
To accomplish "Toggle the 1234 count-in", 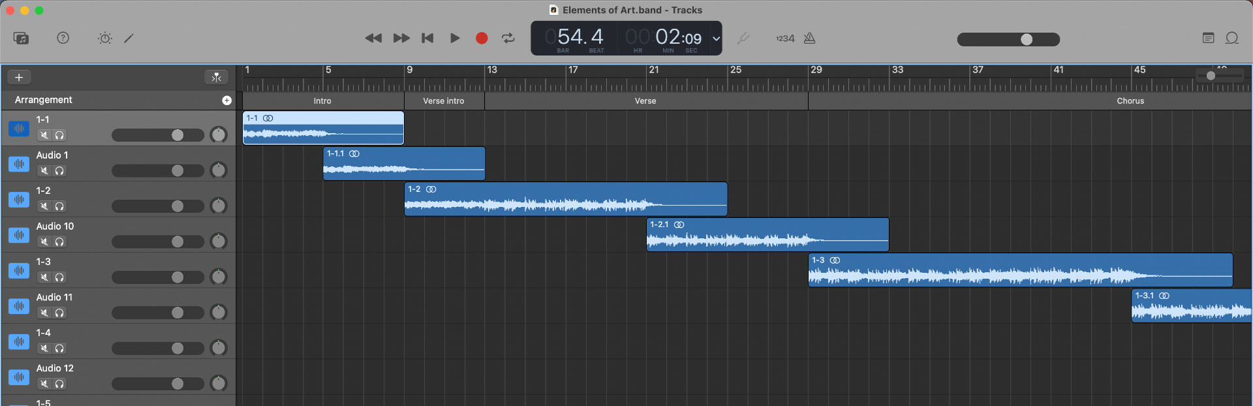I will pos(785,39).
